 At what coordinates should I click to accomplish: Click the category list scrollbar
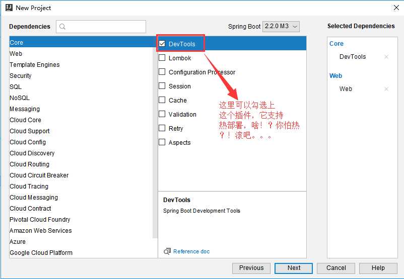point(155,142)
